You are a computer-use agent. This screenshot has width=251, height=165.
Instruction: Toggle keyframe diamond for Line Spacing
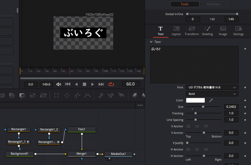tap(245, 120)
